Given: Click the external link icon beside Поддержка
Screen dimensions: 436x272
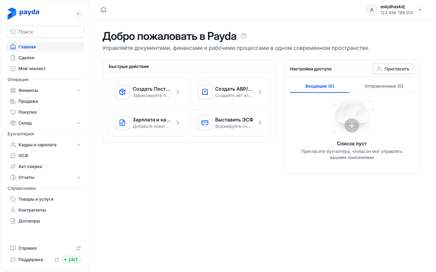Looking at the screenshot, I should pyautogui.click(x=57, y=260).
